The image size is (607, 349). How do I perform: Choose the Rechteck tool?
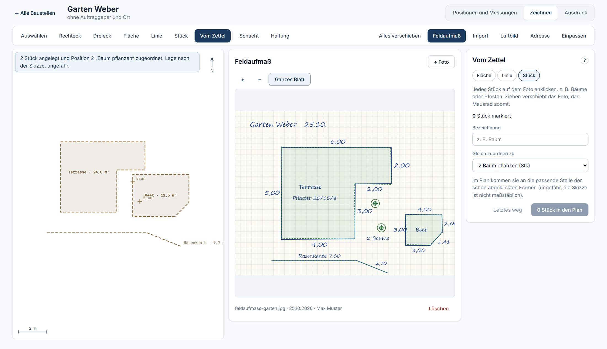click(70, 36)
